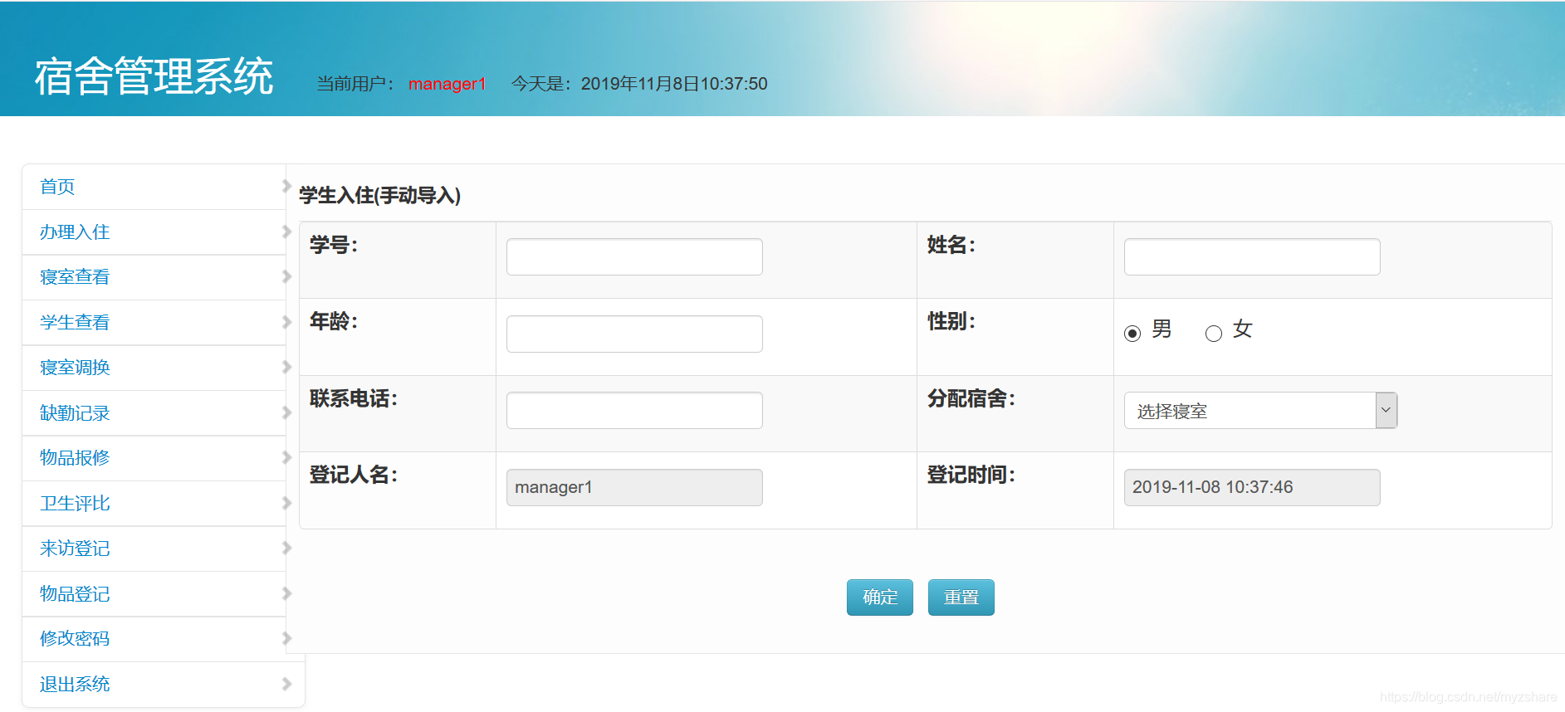The height and width of the screenshot is (712, 1565).
Task: Click the chevron arrow beside 办理入住
Action: pos(286,232)
